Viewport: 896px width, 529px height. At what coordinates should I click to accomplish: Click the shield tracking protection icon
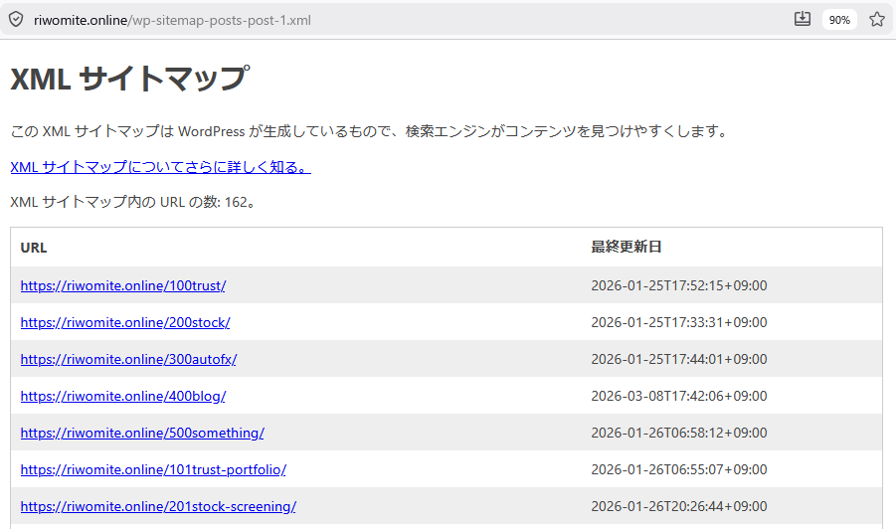16,20
